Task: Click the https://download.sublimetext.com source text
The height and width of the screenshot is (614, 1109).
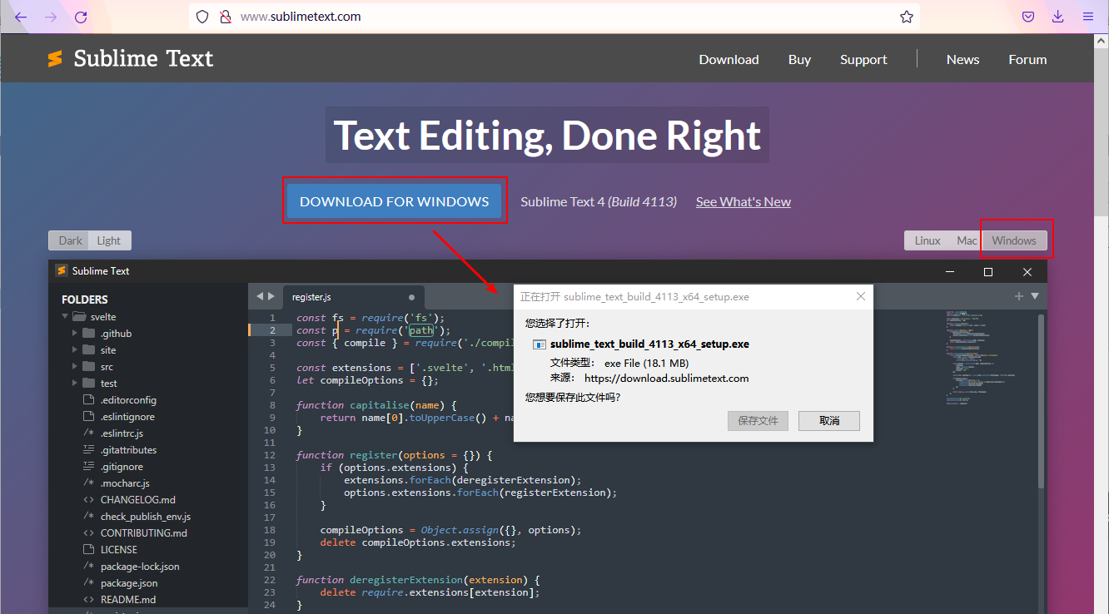Action: click(667, 378)
